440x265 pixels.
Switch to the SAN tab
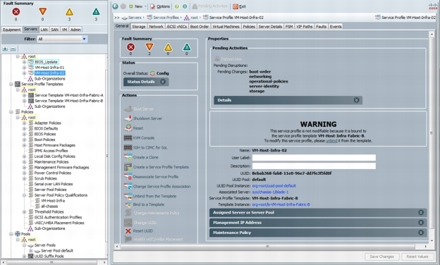[x=55, y=30]
